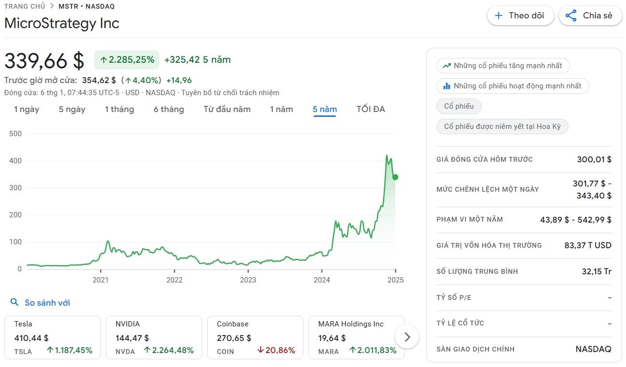Open the TRANG CHỦ breadcrumb link
The height and width of the screenshot is (367, 626).
[x=25, y=6]
